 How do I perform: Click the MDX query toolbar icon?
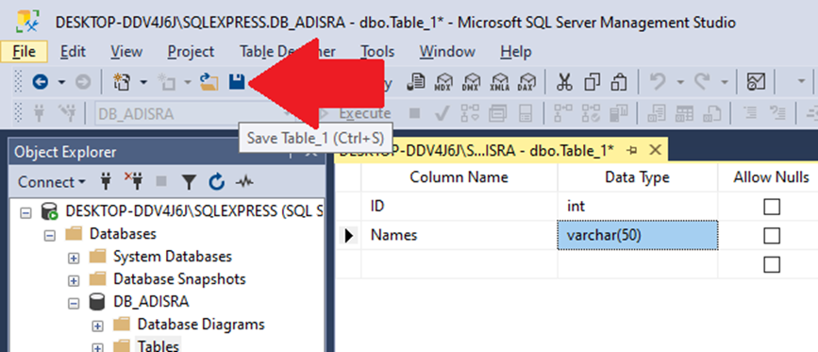click(443, 82)
